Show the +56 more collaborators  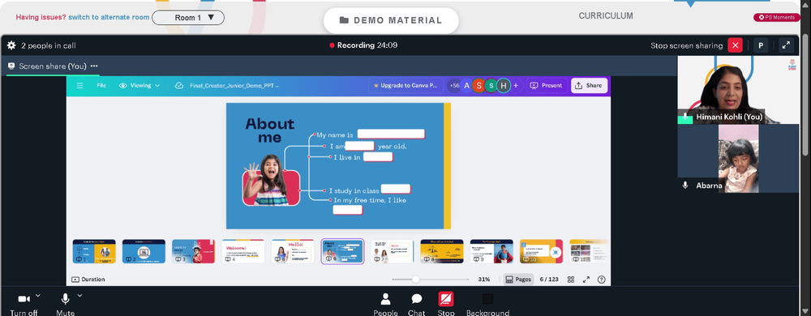point(454,86)
